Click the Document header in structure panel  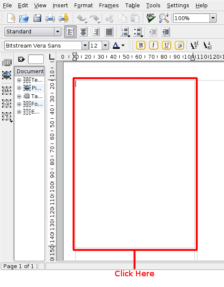tap(30, 71)
